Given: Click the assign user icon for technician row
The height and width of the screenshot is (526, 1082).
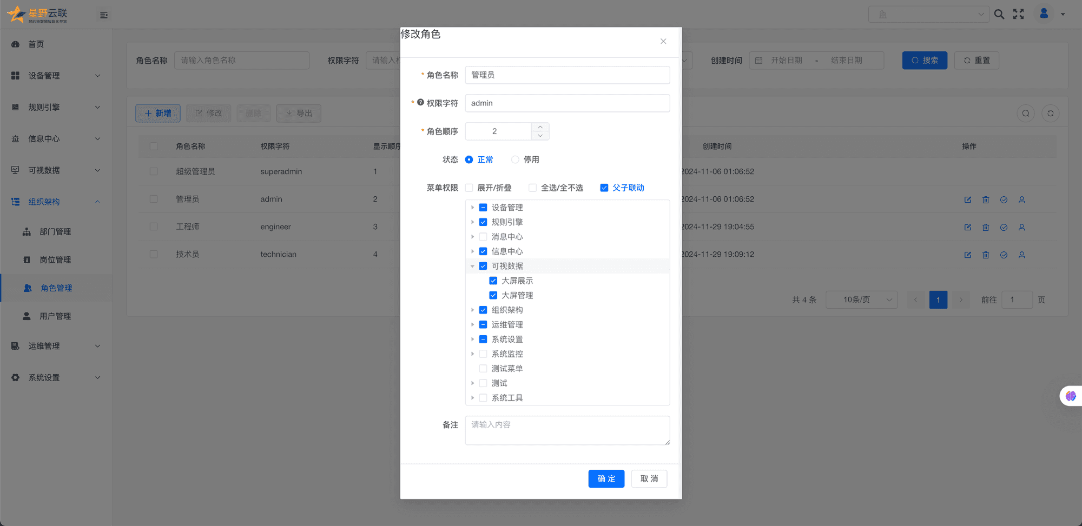Looking at the screenshot, I should click(1021, 255).
